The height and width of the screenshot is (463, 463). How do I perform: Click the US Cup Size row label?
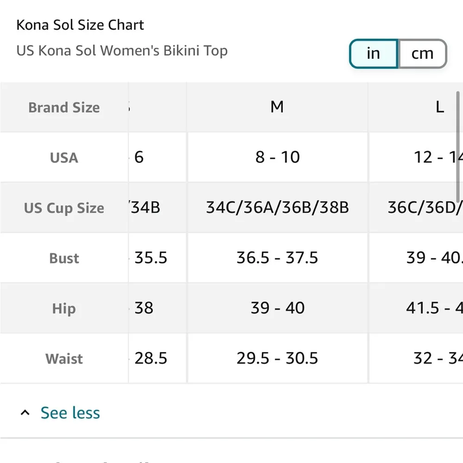64,207
